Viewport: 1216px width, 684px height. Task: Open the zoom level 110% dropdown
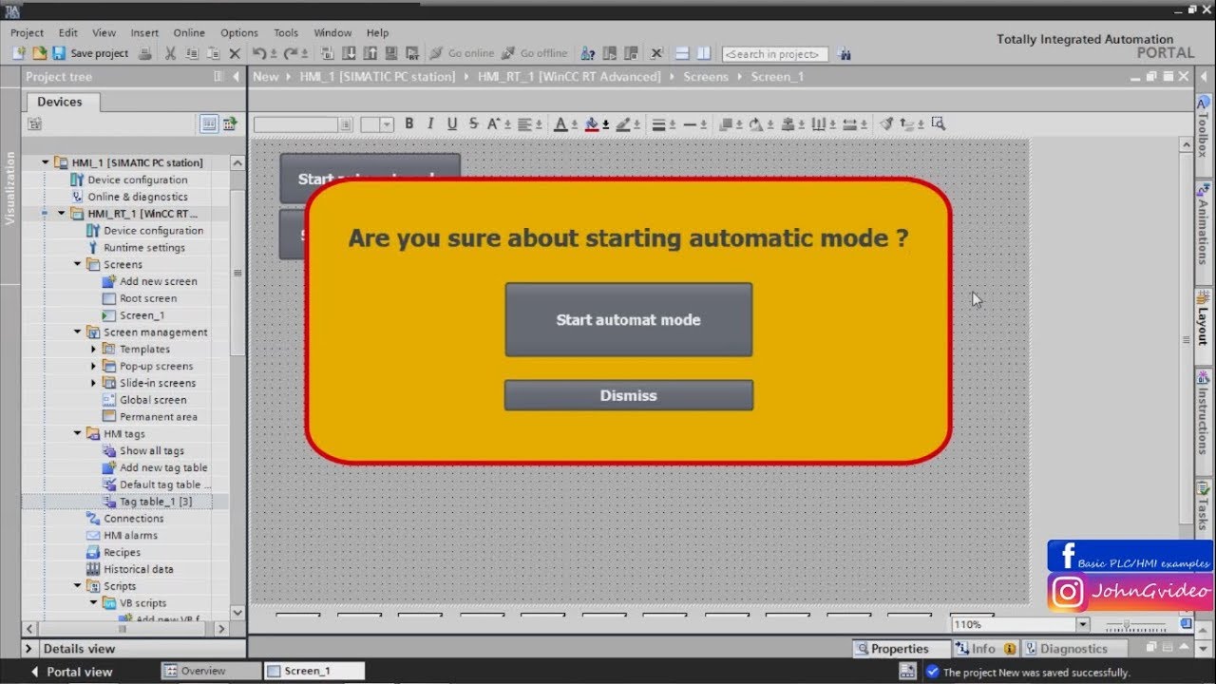pyautogui.click(x=1082, y=624)
